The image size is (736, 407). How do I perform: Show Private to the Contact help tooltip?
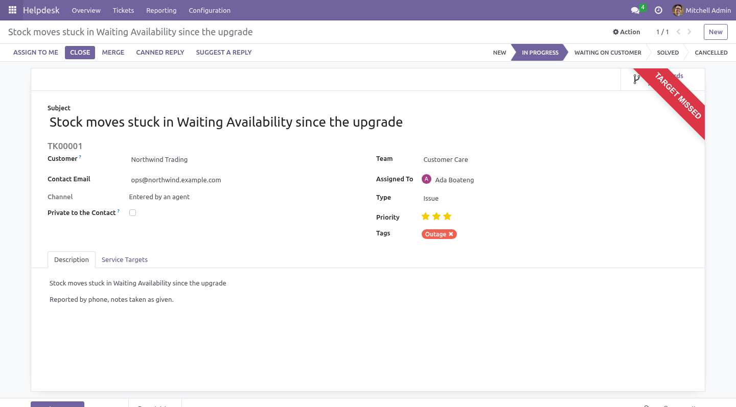[119, 211]
